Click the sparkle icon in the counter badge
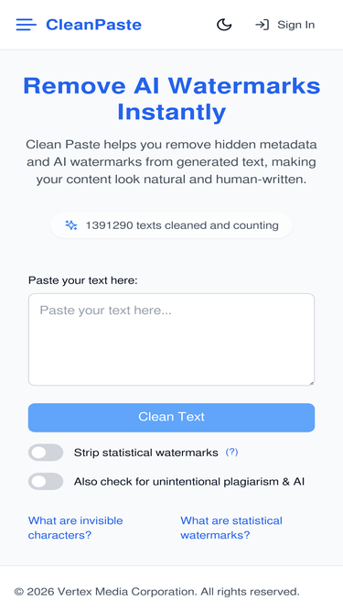 tap(71, 225)
